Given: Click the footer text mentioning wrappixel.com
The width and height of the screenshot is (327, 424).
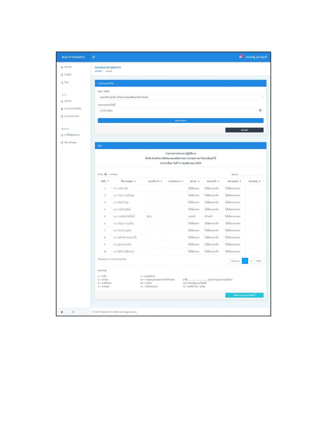Looking at the screenshot, I should pyautogui.click(x=115, y=312).
